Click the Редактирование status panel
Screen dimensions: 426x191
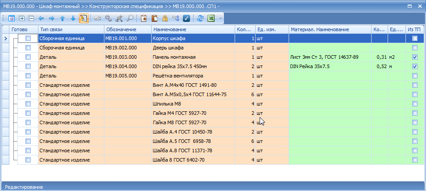point(213,187)
